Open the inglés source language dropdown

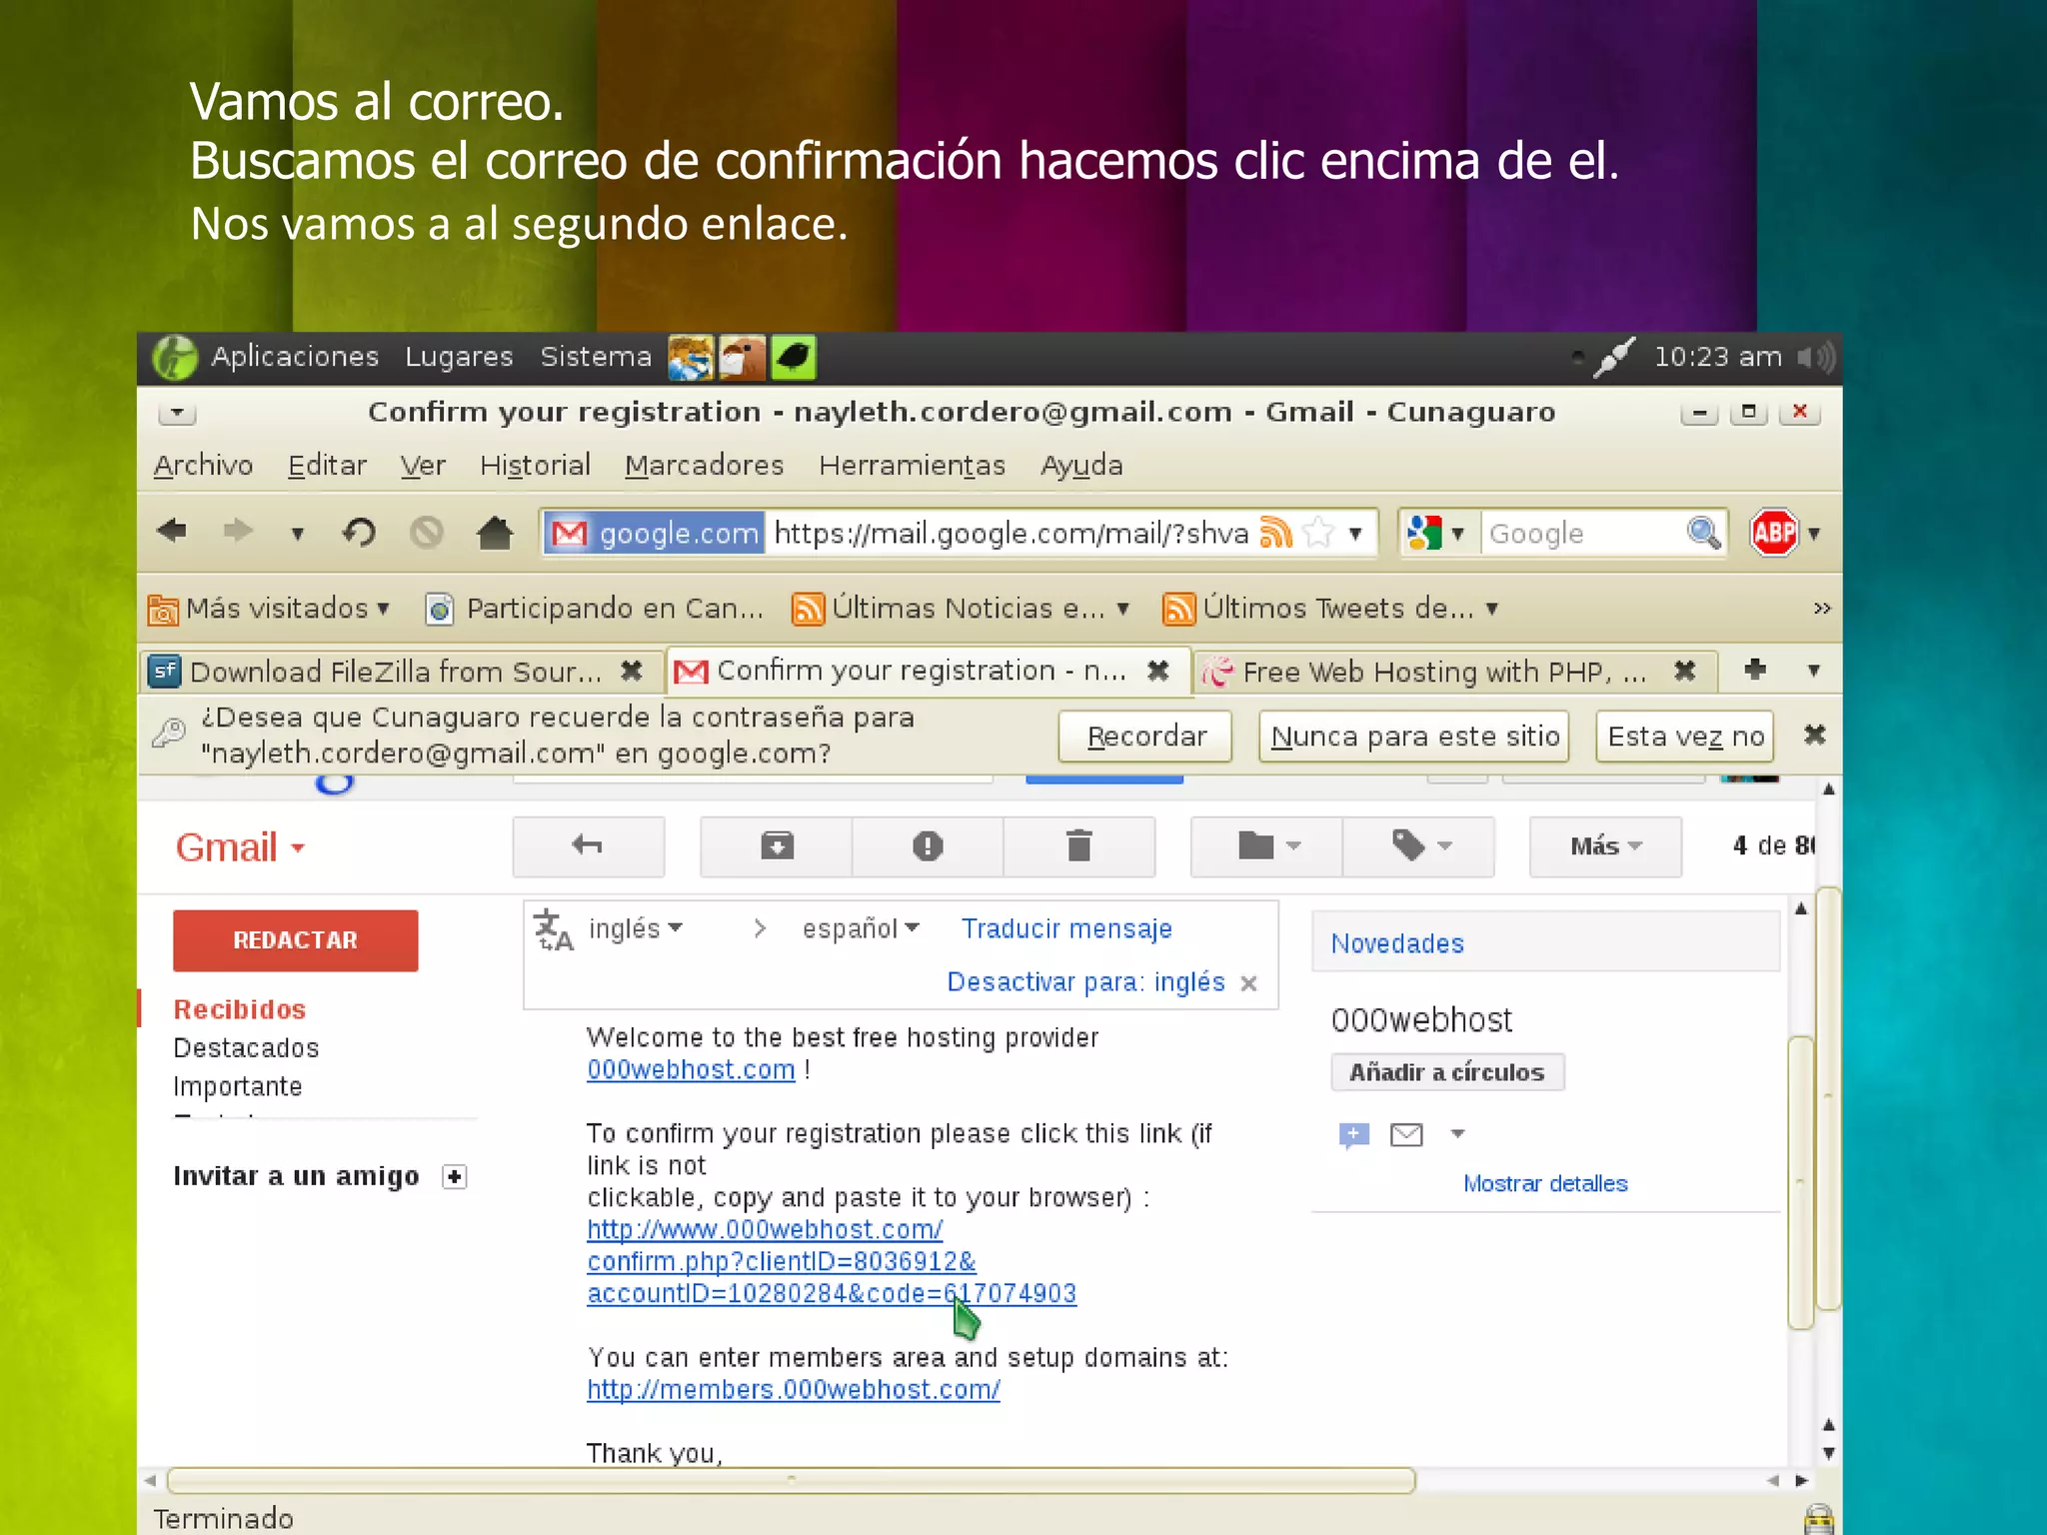[636, 928]
